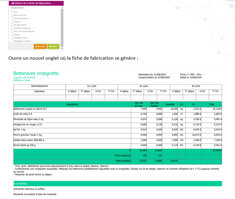Click the Total column header
The image size is (235, 199).
[212, 104]
